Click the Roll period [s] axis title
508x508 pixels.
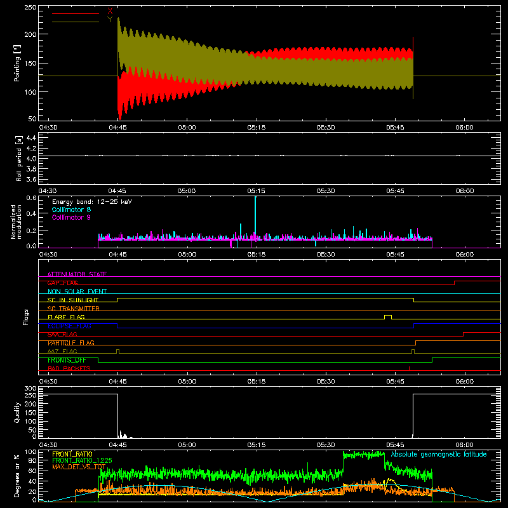(19, 158)
